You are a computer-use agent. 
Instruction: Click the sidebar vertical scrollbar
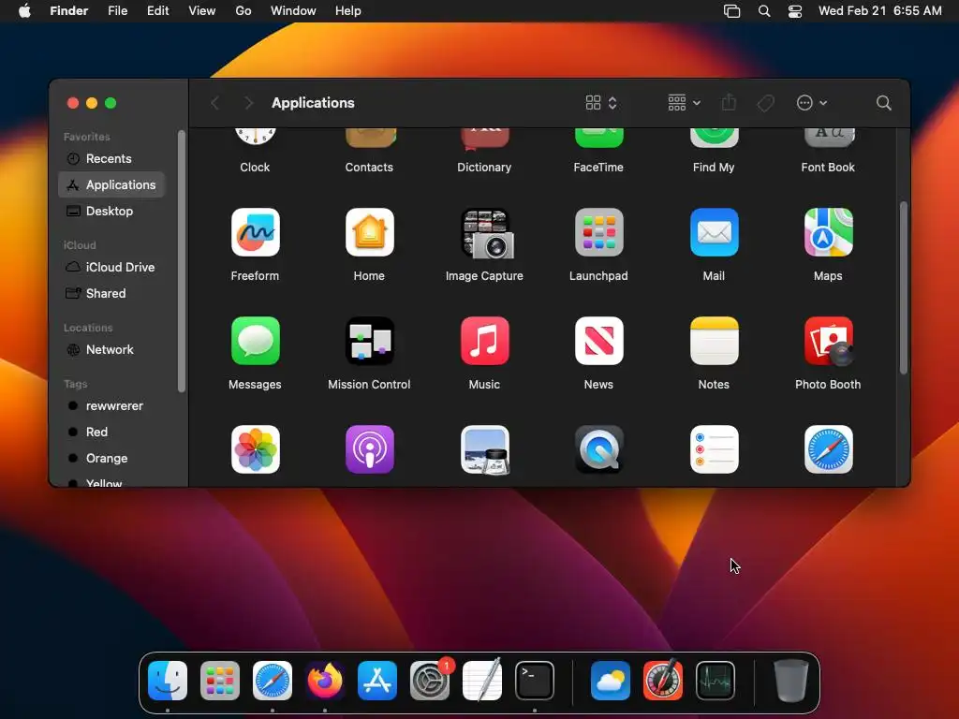(181, 261)
